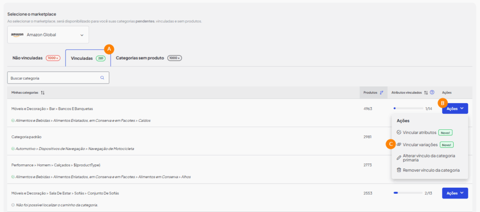Click the Bancos E Banquetas category row
Viewport: 480px width, 212px height.
click(x=52, y=108)
